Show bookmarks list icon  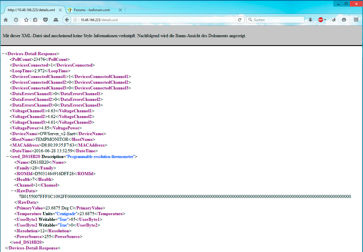point(35,20)
